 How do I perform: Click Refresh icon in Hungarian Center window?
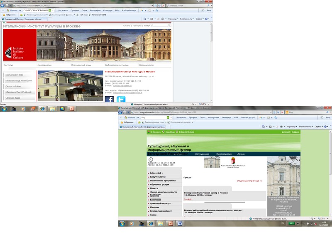pyautogui.click(x=278, y=112)
